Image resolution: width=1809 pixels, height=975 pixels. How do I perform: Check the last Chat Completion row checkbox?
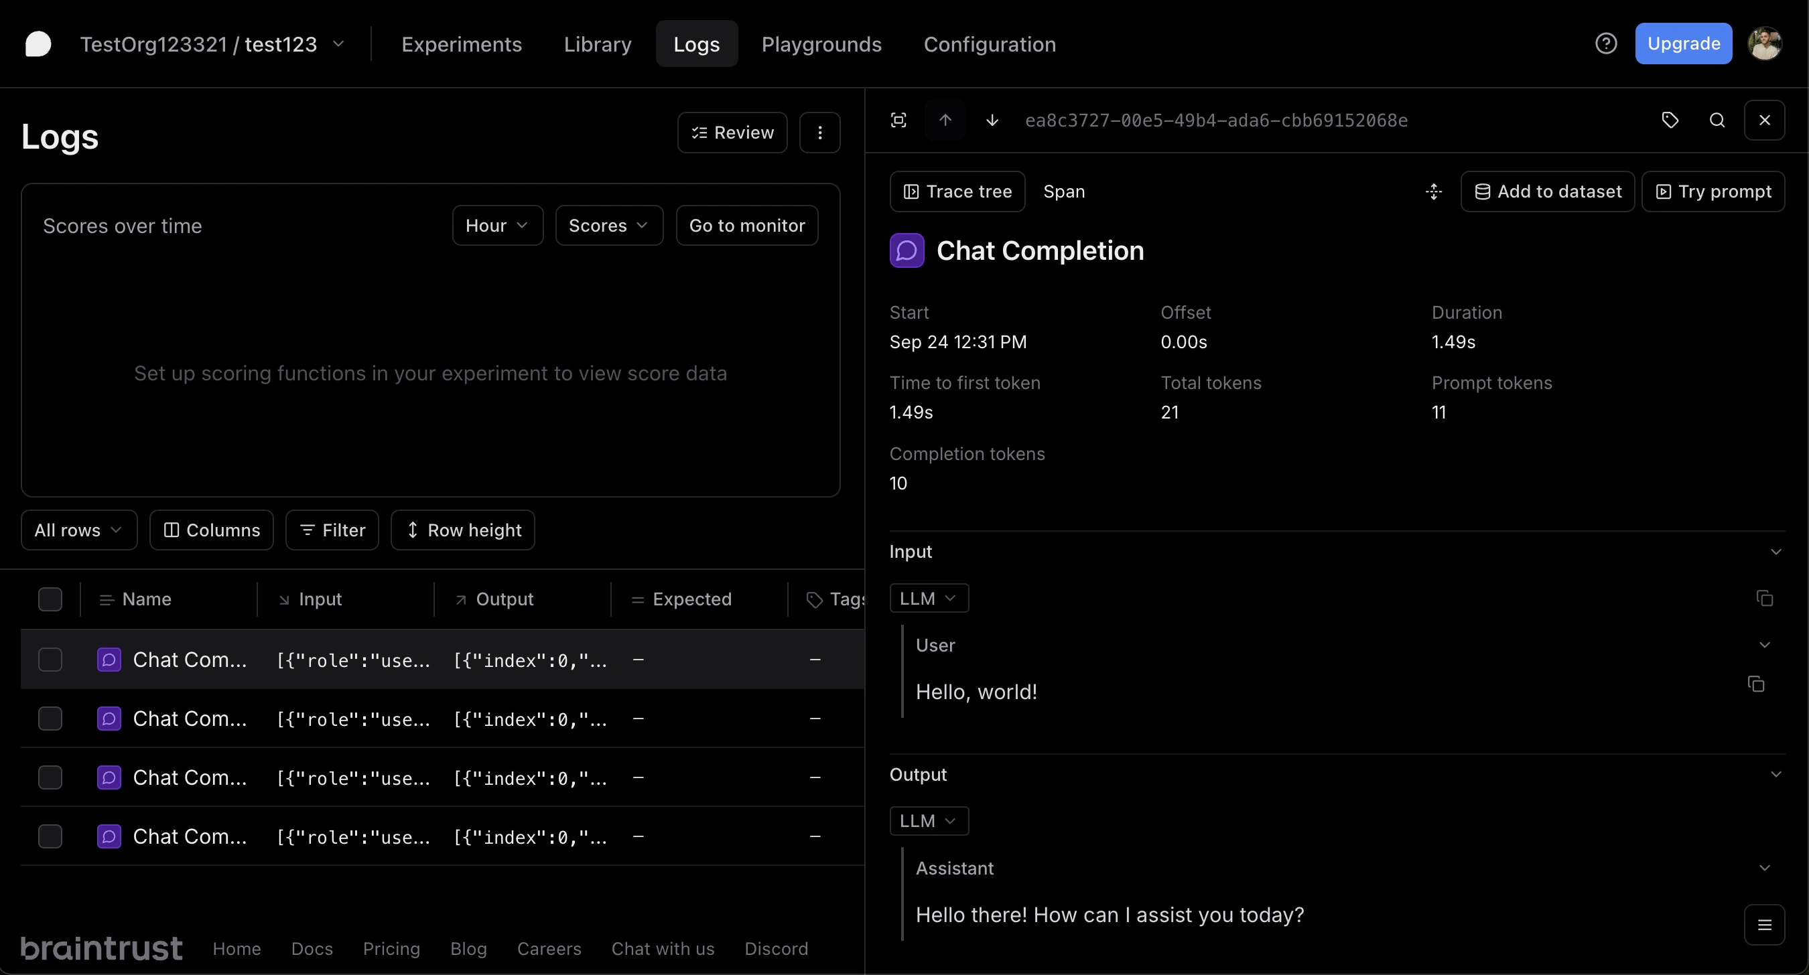click(x=50, y=836)
